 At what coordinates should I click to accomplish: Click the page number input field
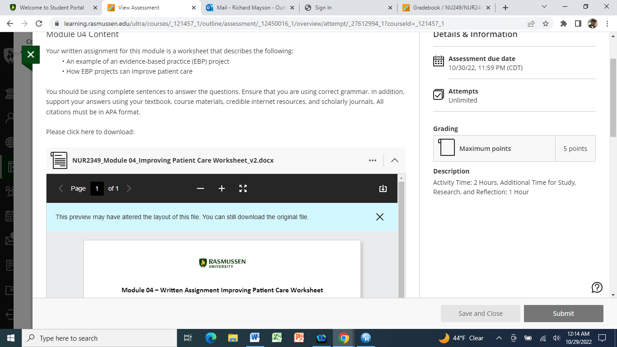pyautogui.click(x=97, y=188)
